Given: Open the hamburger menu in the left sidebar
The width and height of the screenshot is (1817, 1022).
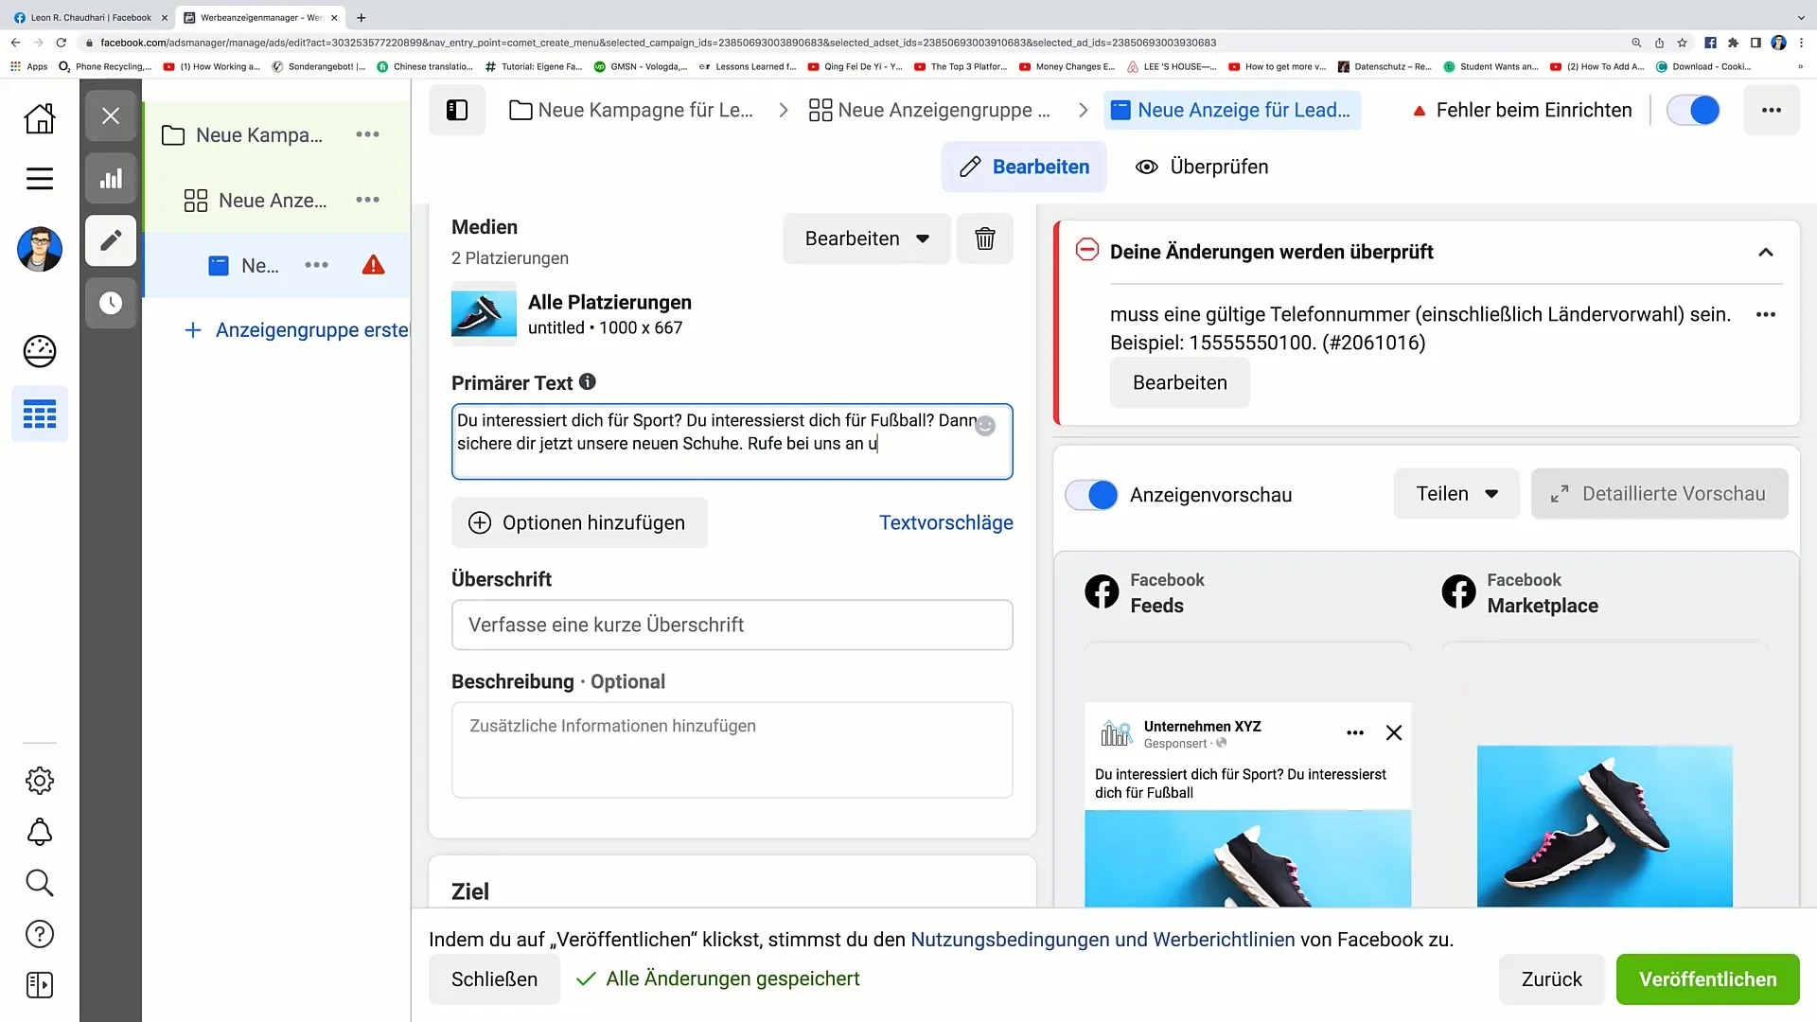Looking at the screenshot, I should point(39,179).
